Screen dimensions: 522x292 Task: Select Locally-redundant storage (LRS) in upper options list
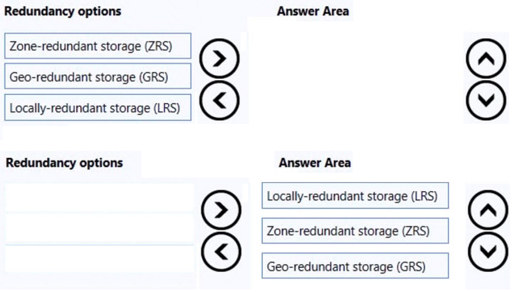pyautogui.click(x=97, y=108)
